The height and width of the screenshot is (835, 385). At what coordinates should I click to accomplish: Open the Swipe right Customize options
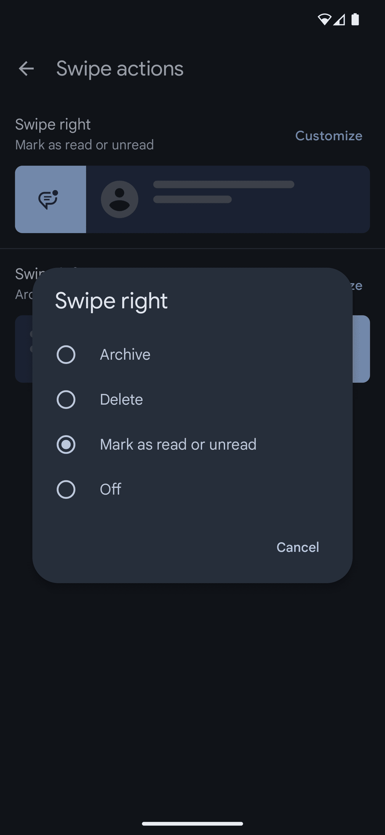[x=328, y=136]
